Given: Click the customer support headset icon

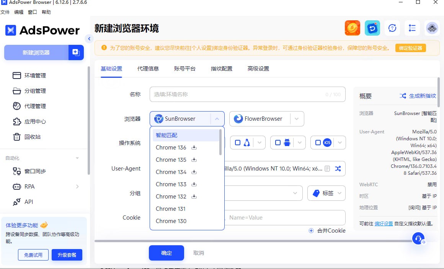Looking at the screenshot, I should pyautogui.click(x=418, y=239).
